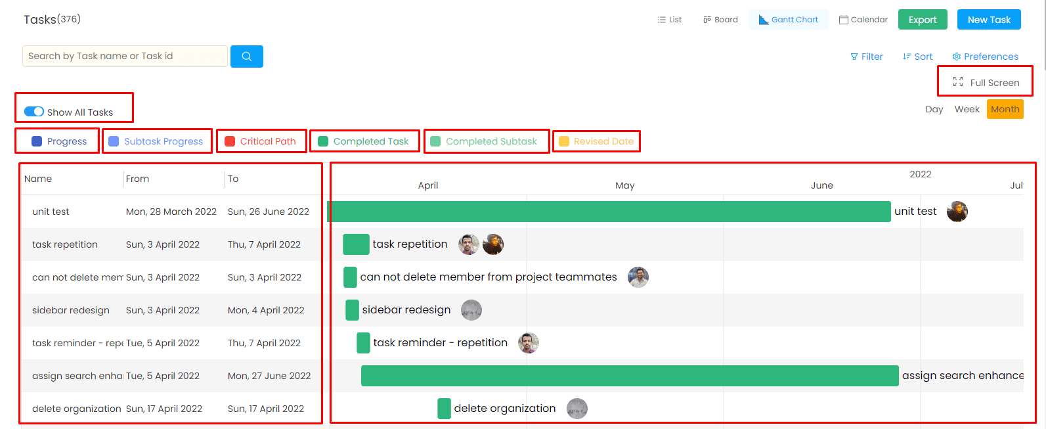
Task: Toggle the Show All Tasks switch
Action: coord(34,112)
